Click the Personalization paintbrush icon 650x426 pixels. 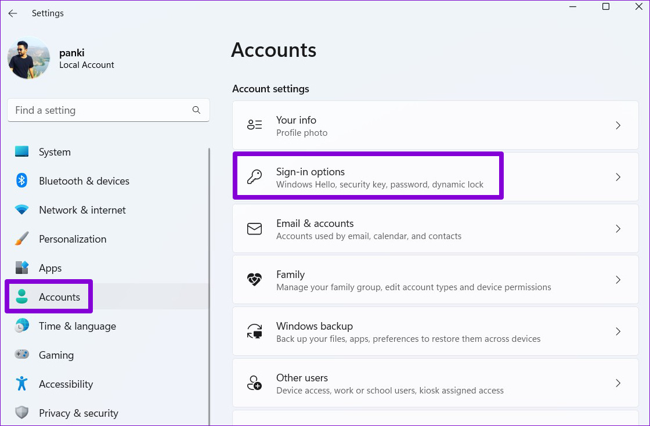pos(21,239)
